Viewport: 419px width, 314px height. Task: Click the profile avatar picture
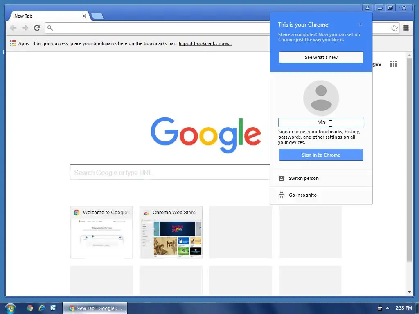[x=321, y=98]
